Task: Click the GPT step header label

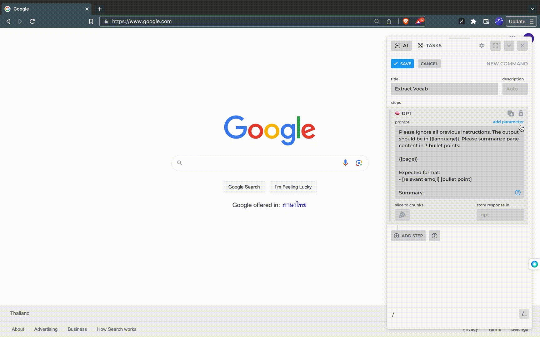Action: pyautogui.click(x=407, y=114)
